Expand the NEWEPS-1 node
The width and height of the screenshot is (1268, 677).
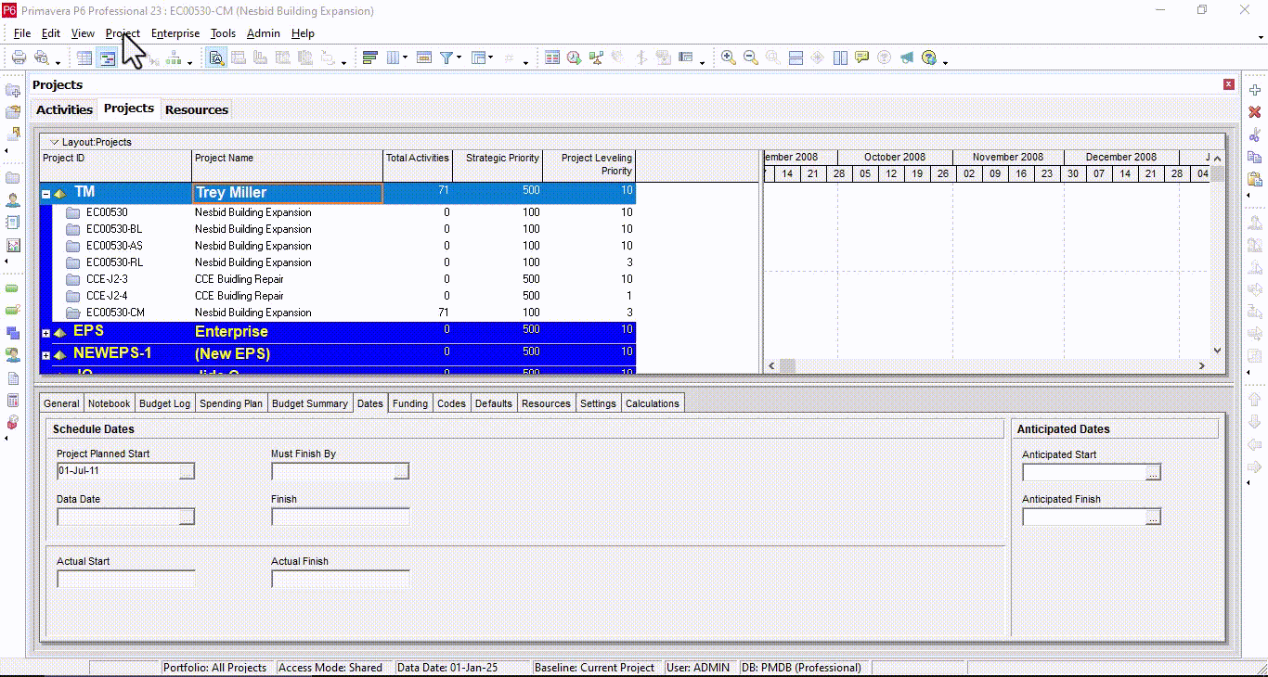tap(46, 355)
